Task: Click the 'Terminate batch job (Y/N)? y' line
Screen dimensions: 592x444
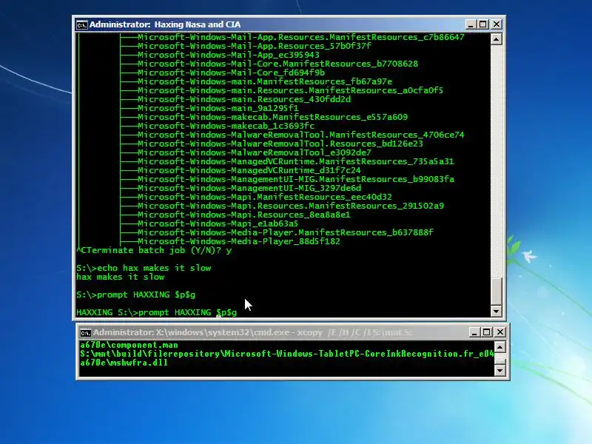Action: [154, 250]
